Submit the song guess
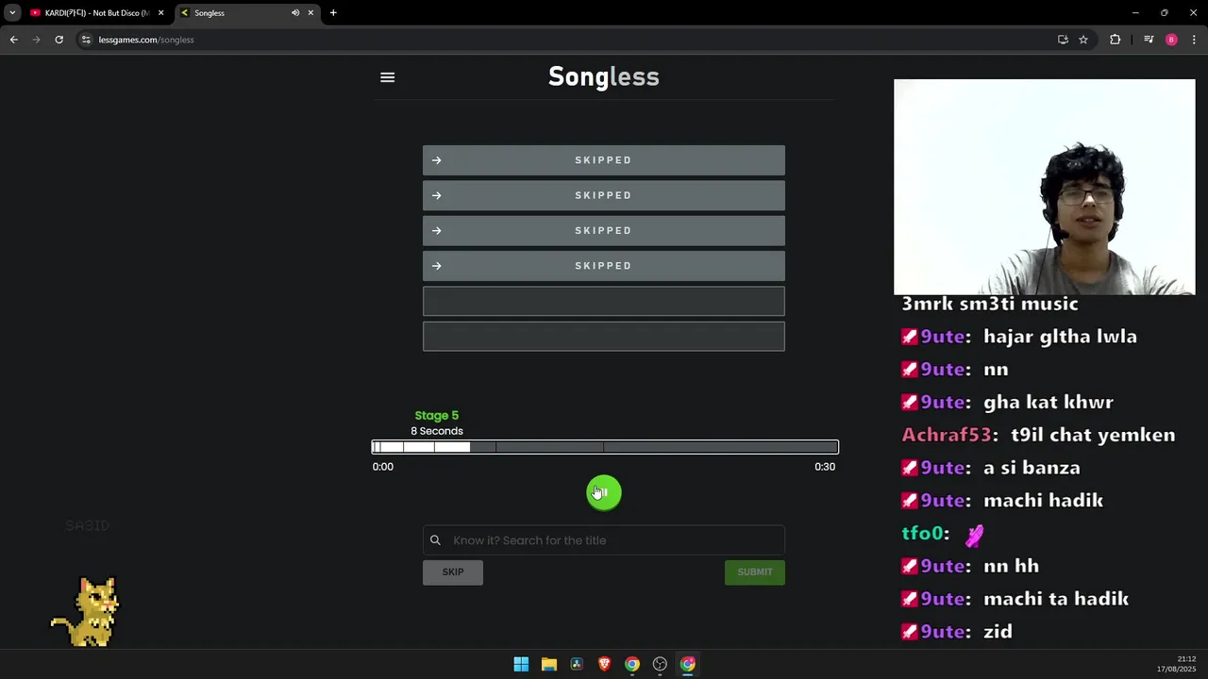Viewport: 1208px width, 679px height. coord(755,571)
